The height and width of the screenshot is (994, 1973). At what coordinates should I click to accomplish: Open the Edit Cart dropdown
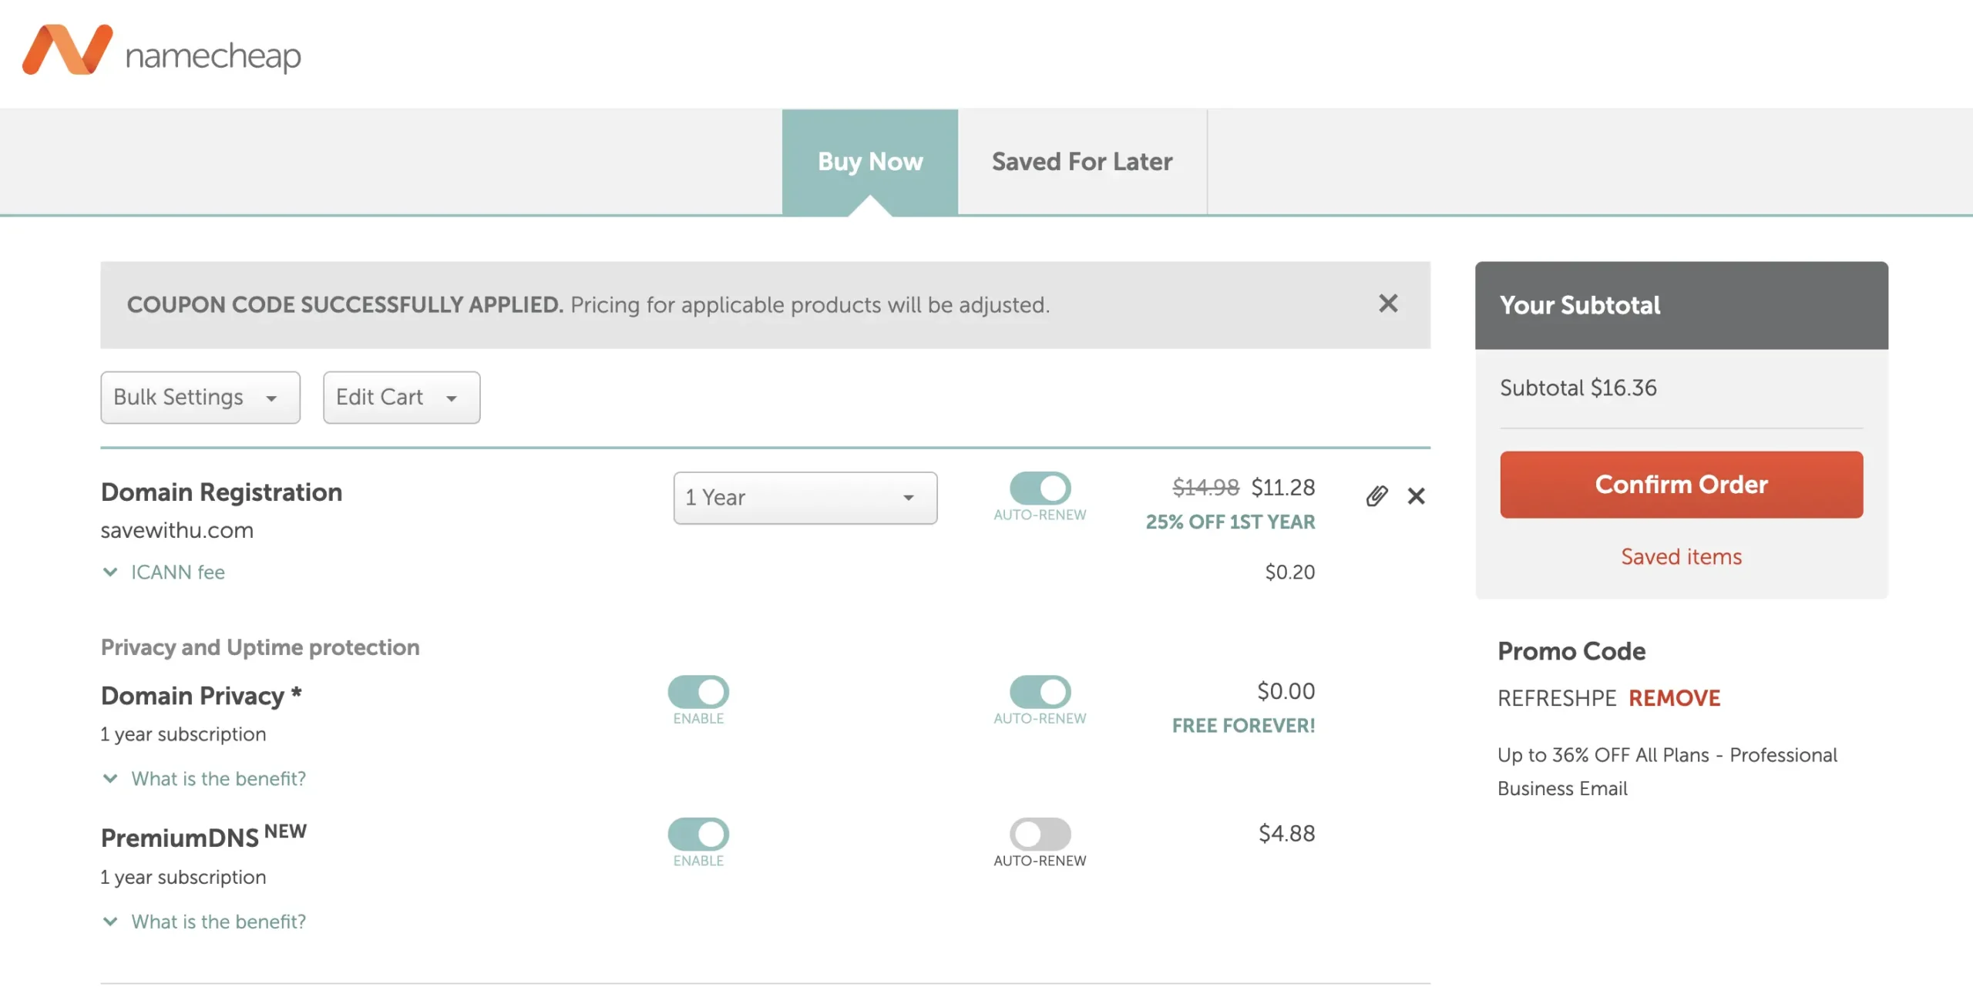(x=402, y=398)
